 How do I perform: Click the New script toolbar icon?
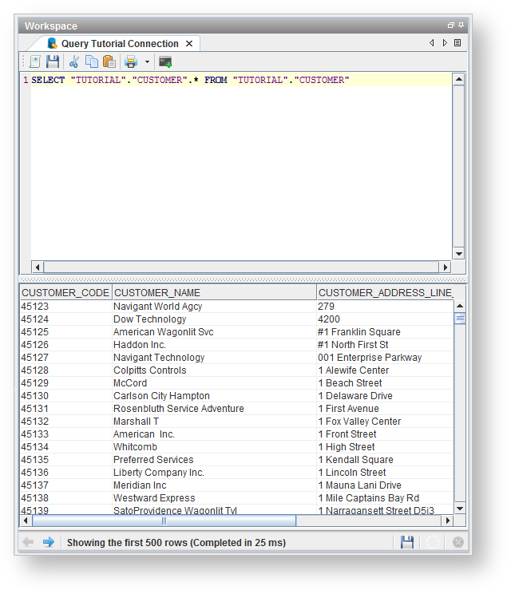(x=35, y=61)
